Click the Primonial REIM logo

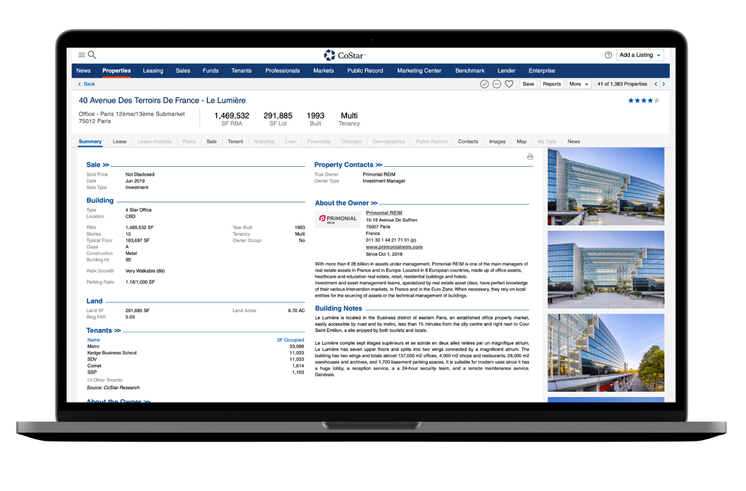click(338, 219)
